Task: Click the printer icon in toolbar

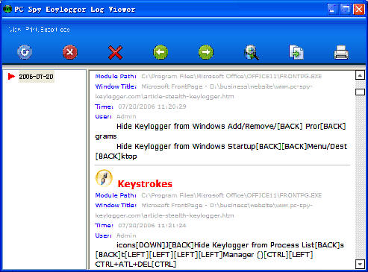Action: pos(341,52)
